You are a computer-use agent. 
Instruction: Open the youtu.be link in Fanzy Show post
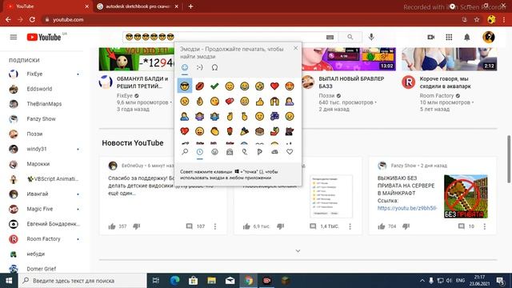point(407,208)
